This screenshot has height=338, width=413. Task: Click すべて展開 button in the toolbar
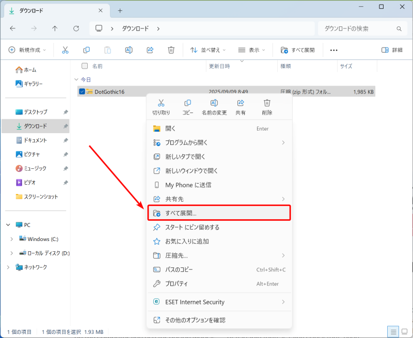tap(297, 50)
